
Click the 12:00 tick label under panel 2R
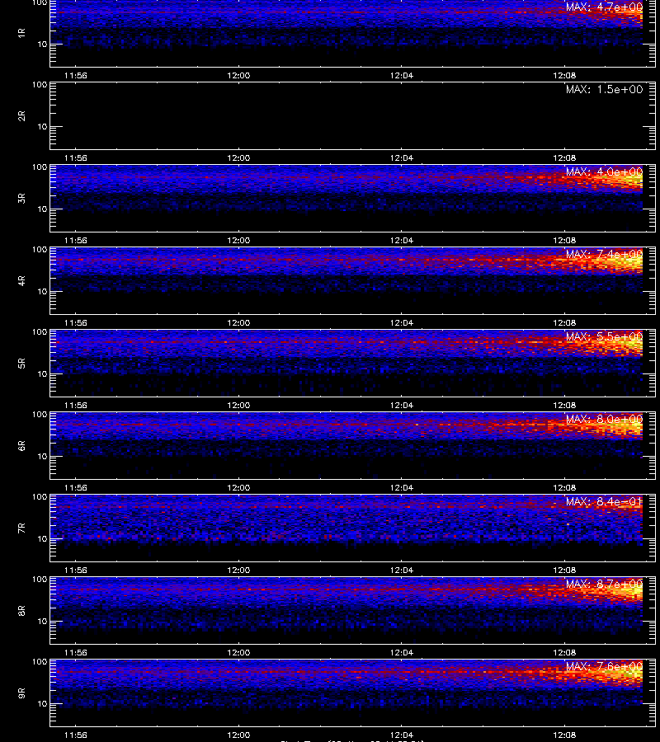click(x=238, y=158)
